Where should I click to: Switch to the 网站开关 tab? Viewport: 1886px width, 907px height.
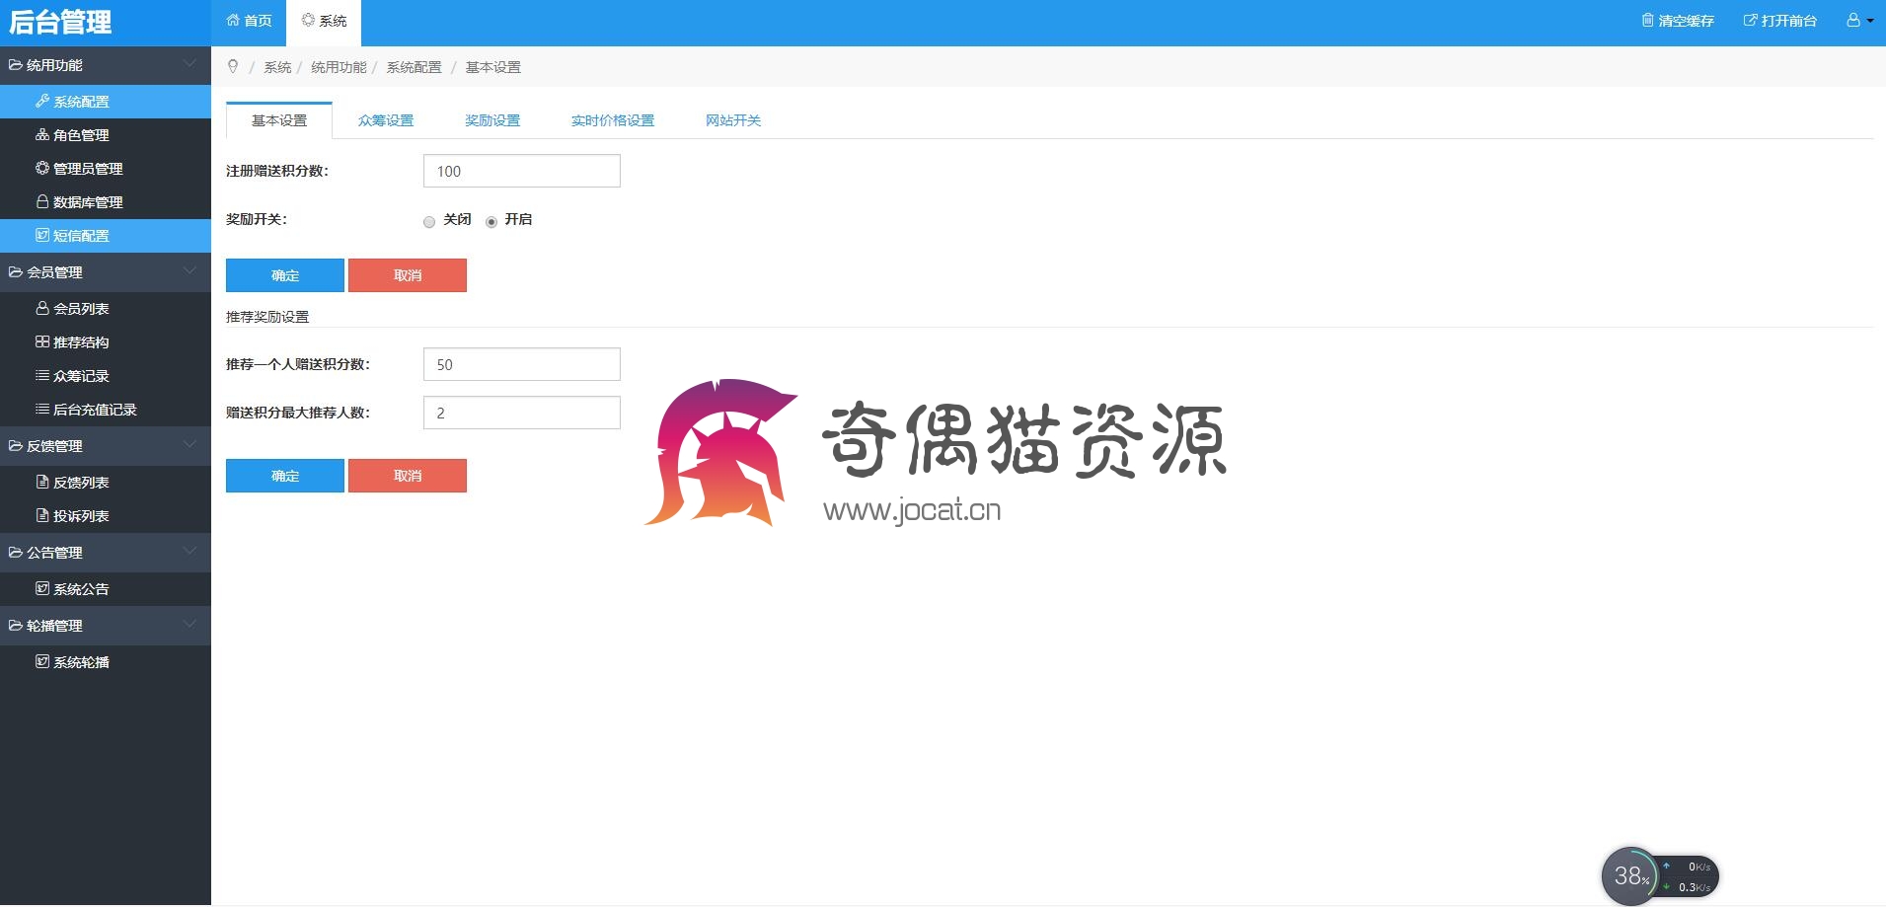[733, 120]
